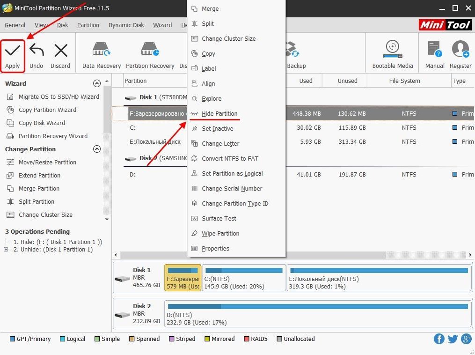The image size is (475, 355).
Task: Choose Label in context menu
Action: [236, 68]
